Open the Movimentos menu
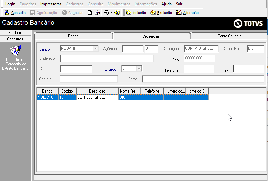The image size is (268, 181). coord(119,4)
